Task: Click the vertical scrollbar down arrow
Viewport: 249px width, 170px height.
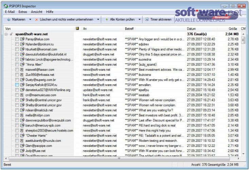Action: point(243,154)
